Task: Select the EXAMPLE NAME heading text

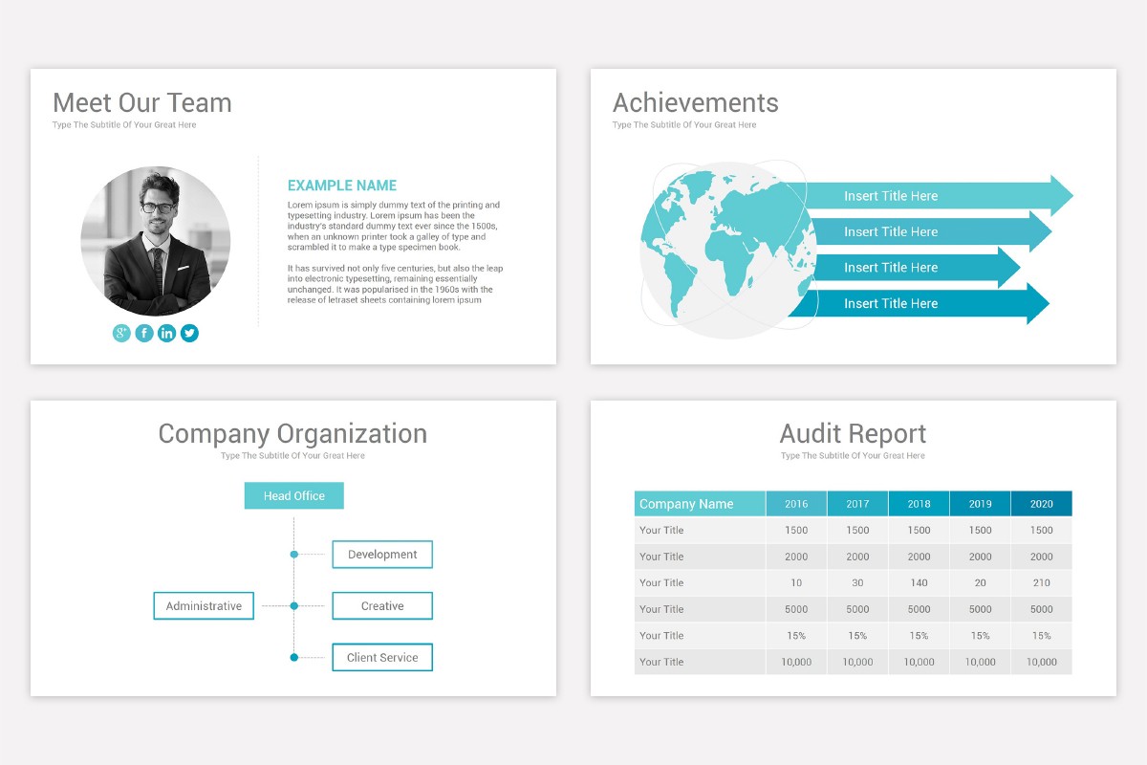Action: tap(342, 185)
